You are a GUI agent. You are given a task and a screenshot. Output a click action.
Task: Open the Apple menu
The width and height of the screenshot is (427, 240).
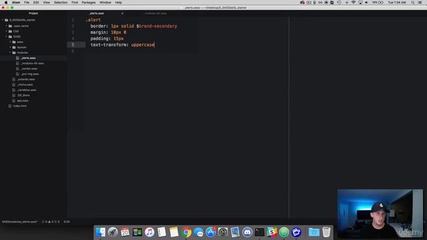6,3
